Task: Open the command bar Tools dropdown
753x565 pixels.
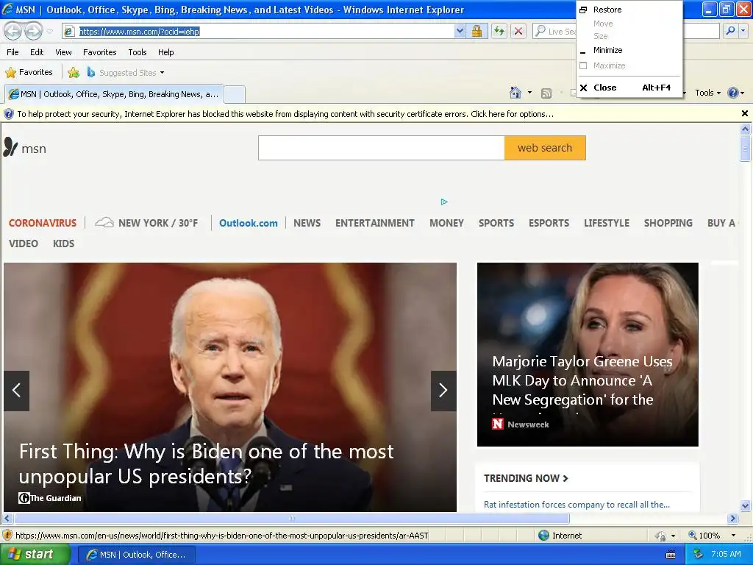Action: click(x=708, y=93)
